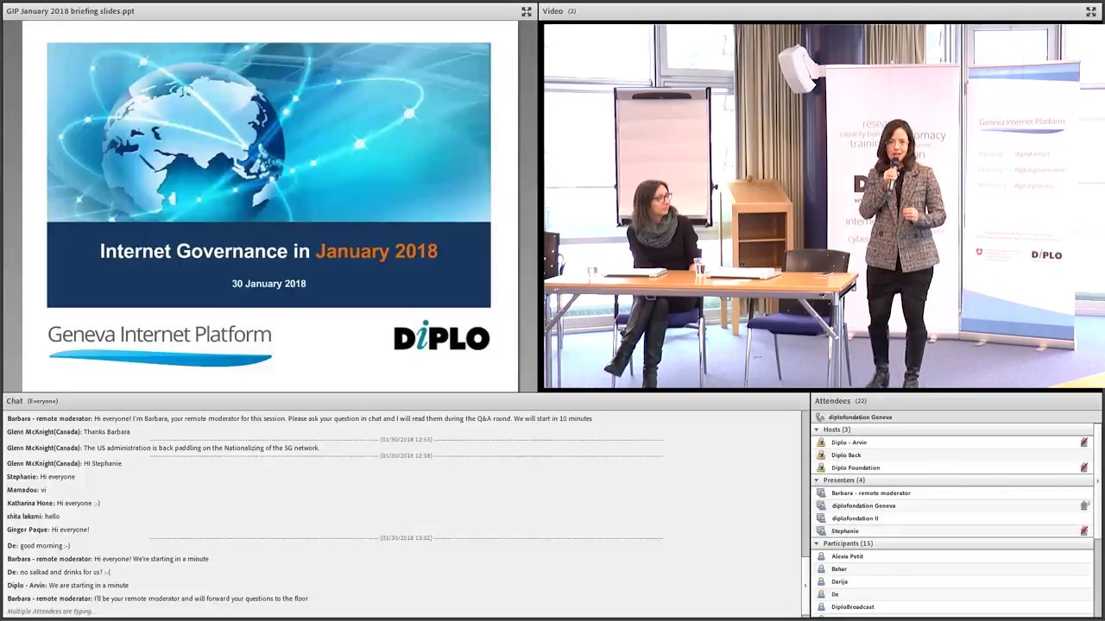This screenshot has width=1105, height=621.
Task: Click the live video feed of speaker
Action: [x=824, y=206]
